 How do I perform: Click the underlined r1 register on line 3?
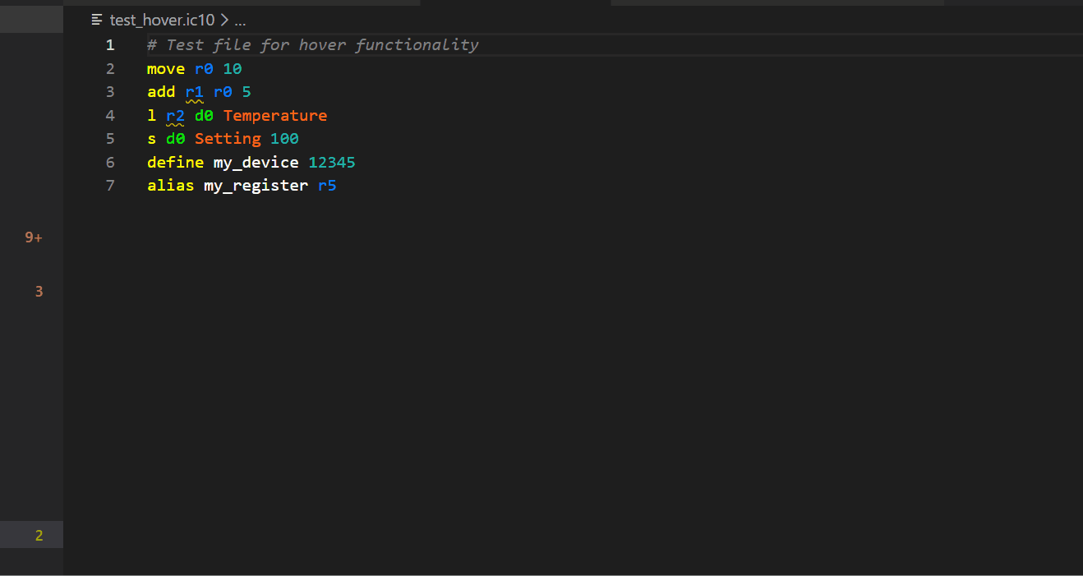pos(195,91)
